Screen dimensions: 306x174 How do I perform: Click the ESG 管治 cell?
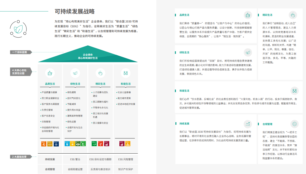tap(75, 159)
